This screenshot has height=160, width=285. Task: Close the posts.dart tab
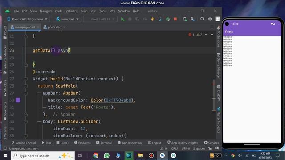[65, 27]
